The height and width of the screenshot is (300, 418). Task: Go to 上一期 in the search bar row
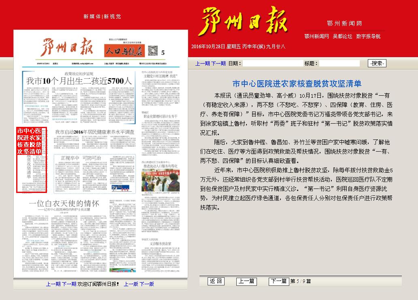pyautogui.click(x=203, y=64)
